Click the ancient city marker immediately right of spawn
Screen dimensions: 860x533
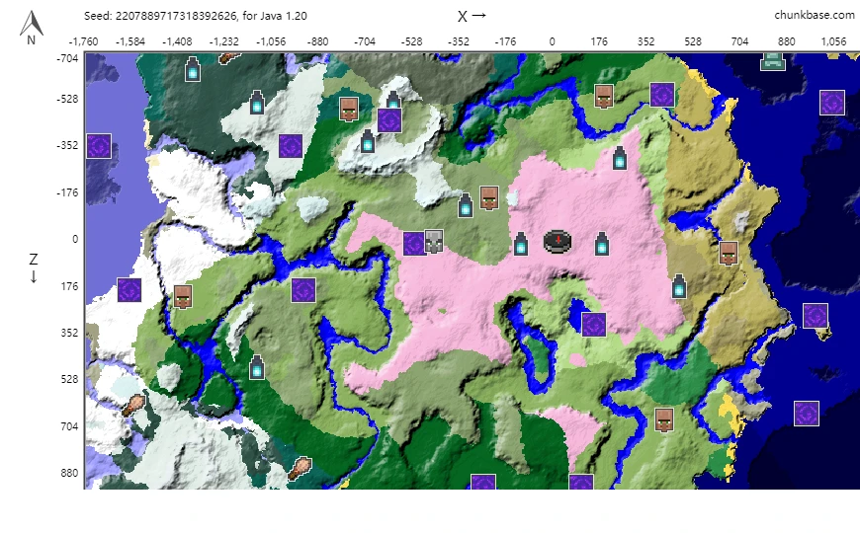(602, 244)
